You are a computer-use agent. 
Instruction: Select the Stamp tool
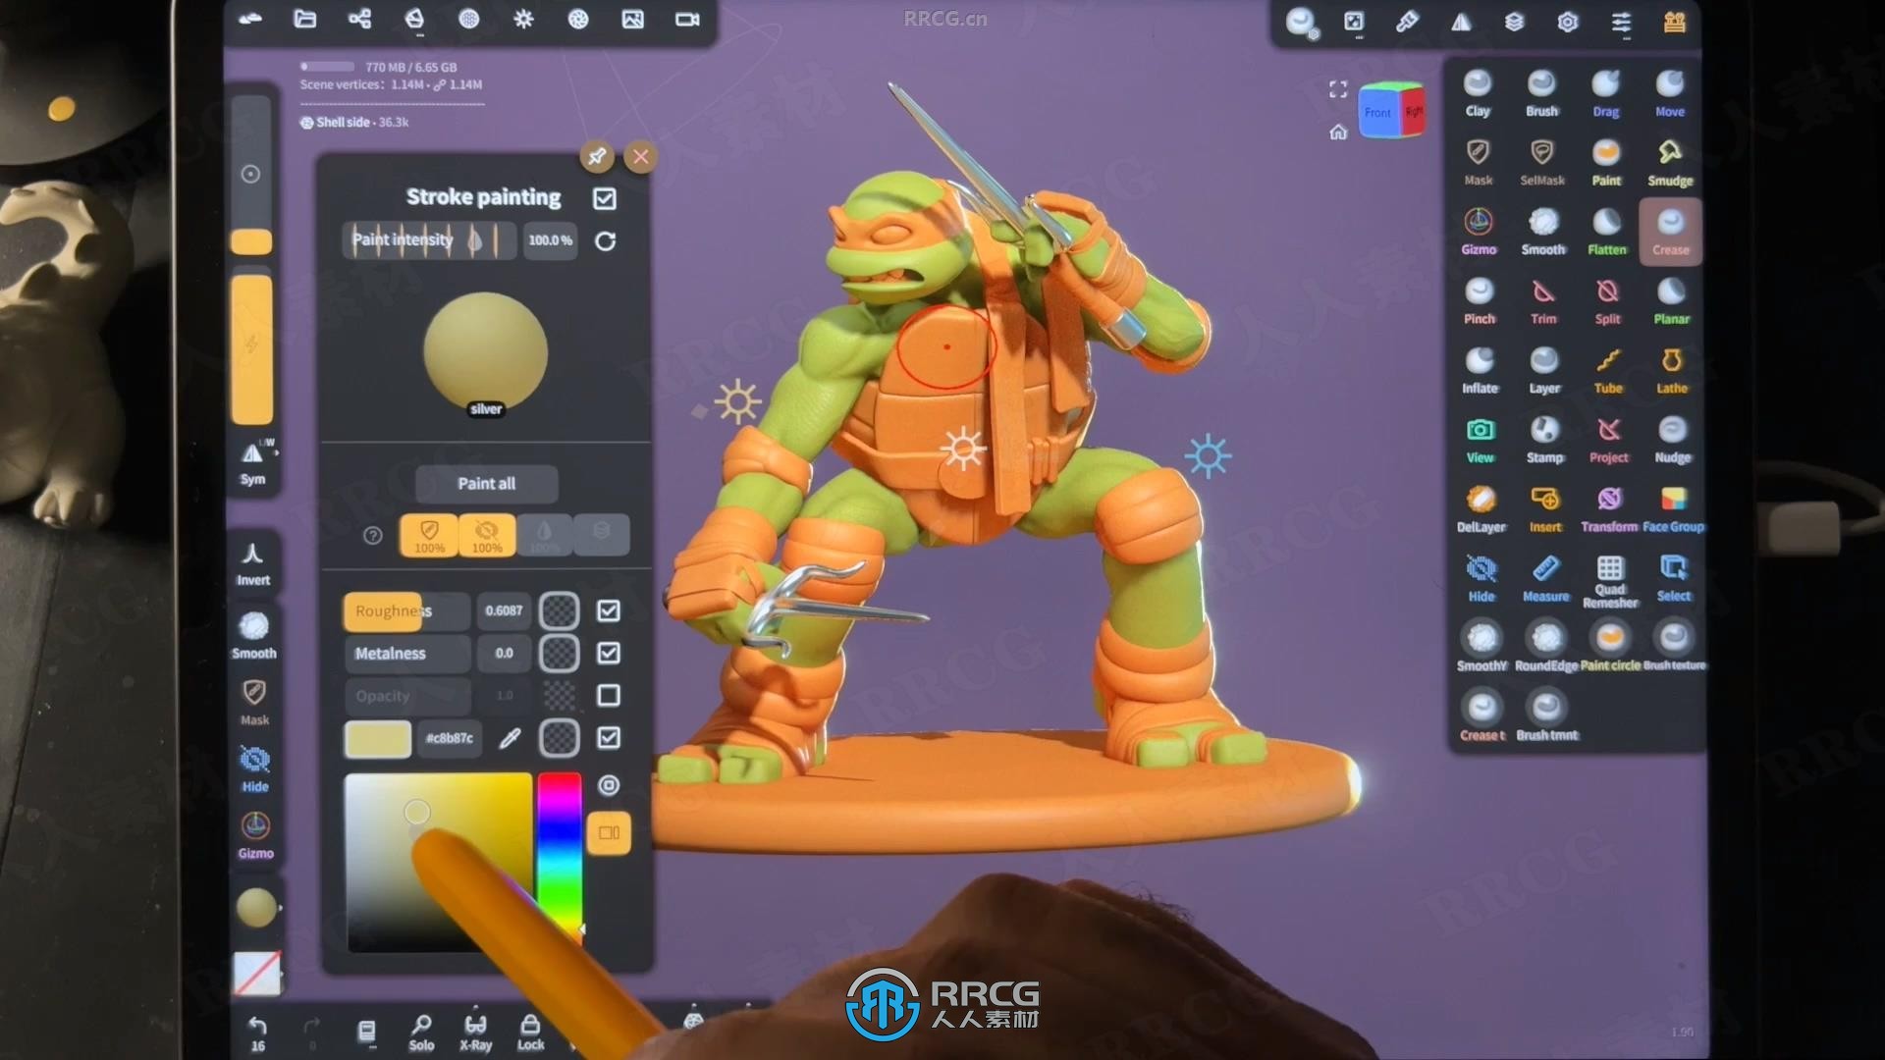click(x=1544, y=440)
